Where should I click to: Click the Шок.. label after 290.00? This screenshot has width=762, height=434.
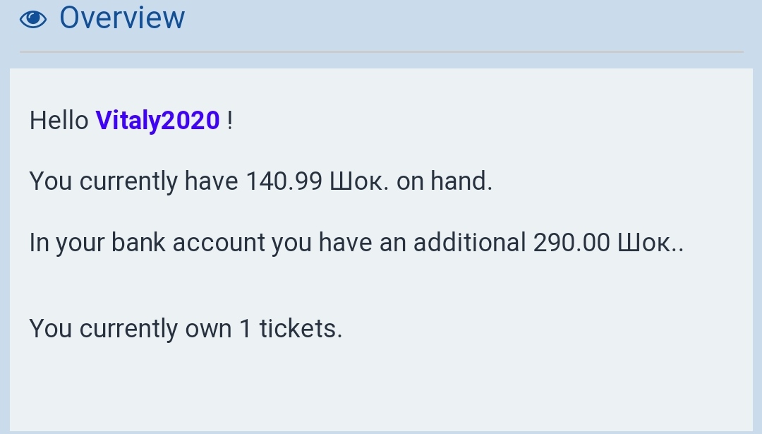[x=650, y=243]
